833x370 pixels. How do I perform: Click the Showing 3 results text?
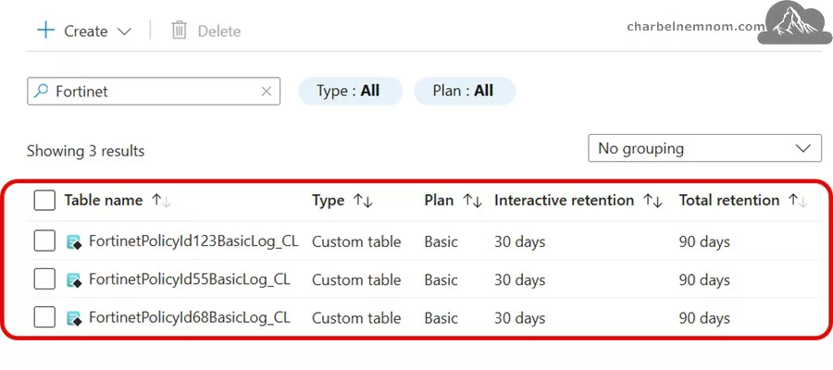tap(85, 151)
